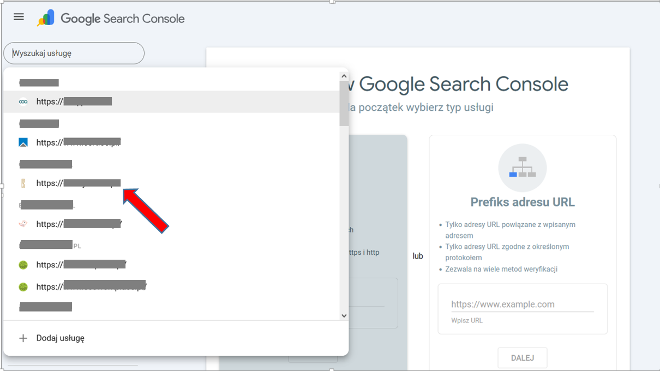Choose Dodaj usługę at the list bottom
This screenshot has width=660, height=371.
click(61, 338)
